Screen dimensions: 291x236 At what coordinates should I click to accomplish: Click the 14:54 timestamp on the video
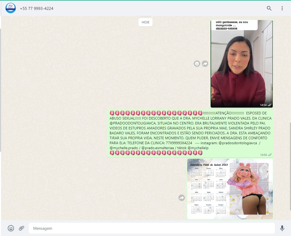pyautogui.click(x=263, y=105)
